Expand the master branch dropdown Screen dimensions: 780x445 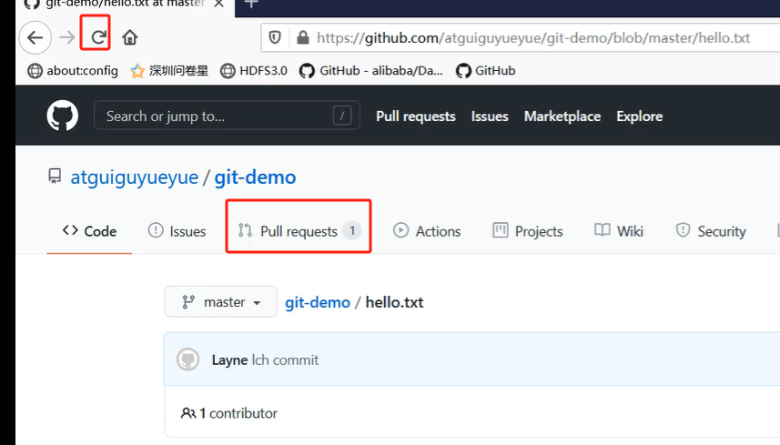click(x=221, y=302)
